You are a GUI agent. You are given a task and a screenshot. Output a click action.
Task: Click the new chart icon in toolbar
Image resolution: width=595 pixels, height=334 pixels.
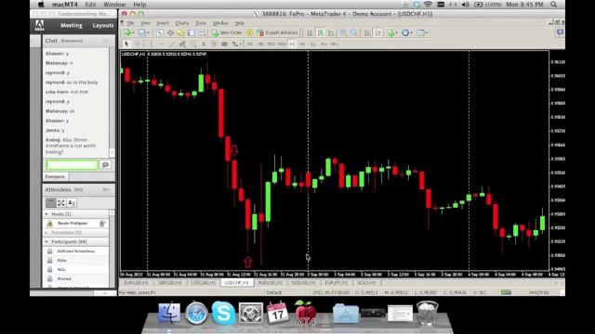127,33
